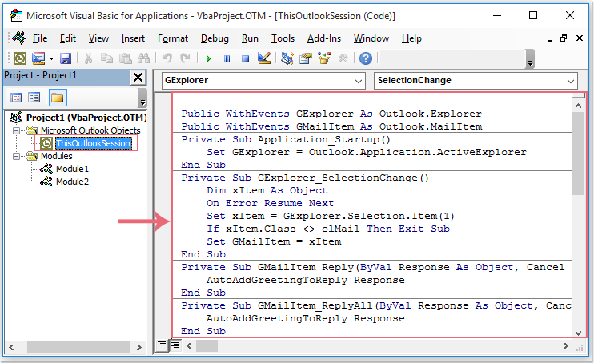Click the Reset (stop) toolbar icon

coord(245,58)
